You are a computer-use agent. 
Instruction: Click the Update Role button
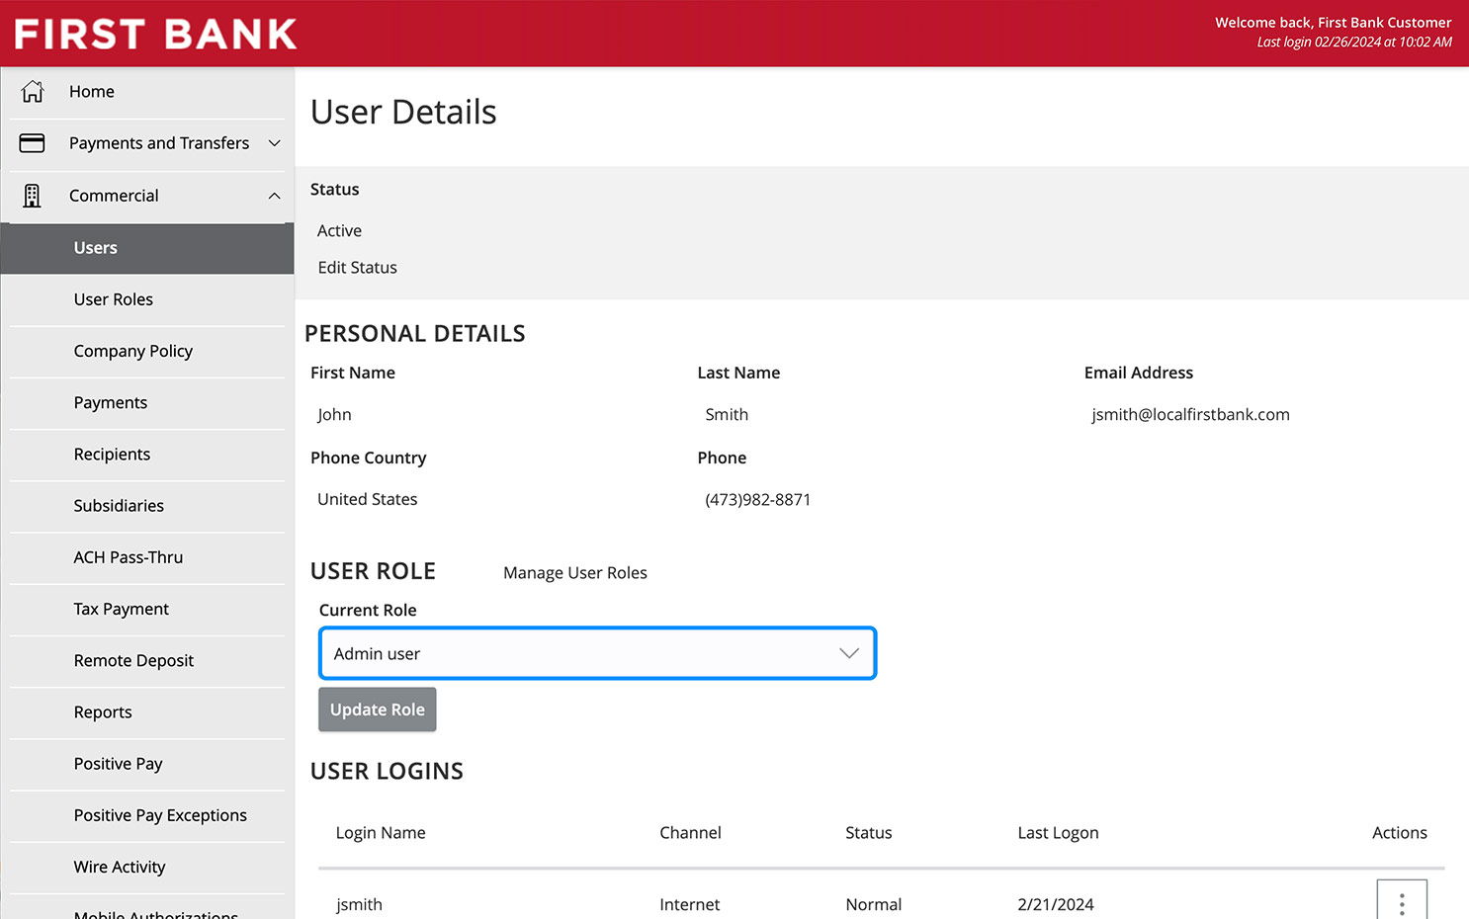(x=377, y=710)
